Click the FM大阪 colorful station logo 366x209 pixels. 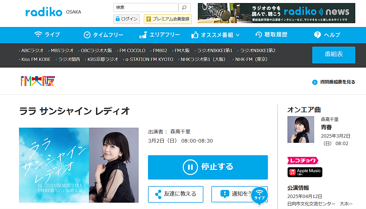click(x=38, y=81)
